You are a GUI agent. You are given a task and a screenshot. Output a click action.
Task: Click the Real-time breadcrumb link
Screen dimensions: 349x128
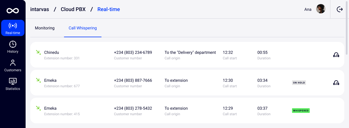(x=108, y=9)
